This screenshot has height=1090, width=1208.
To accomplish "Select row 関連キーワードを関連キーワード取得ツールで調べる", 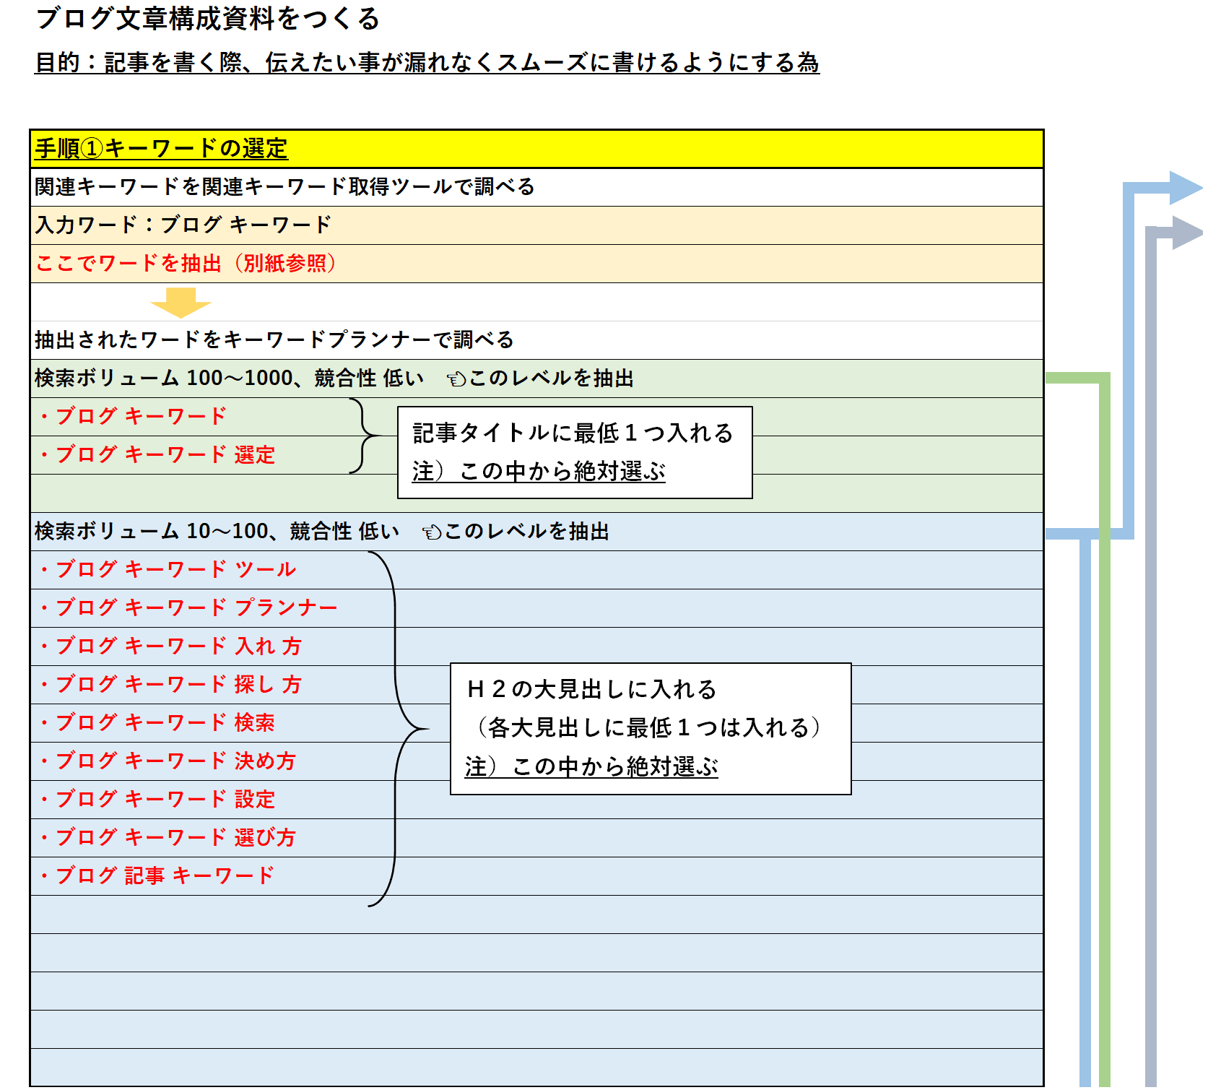I will 536,187.
